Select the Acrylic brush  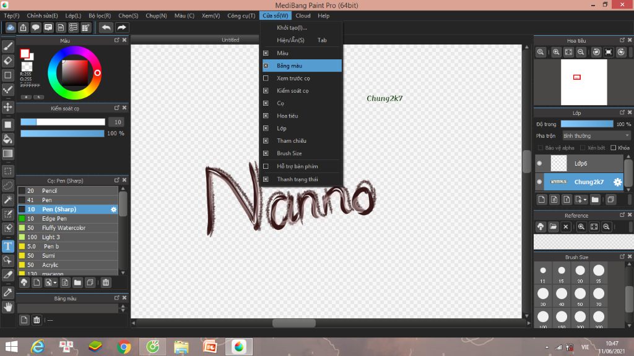68,265
